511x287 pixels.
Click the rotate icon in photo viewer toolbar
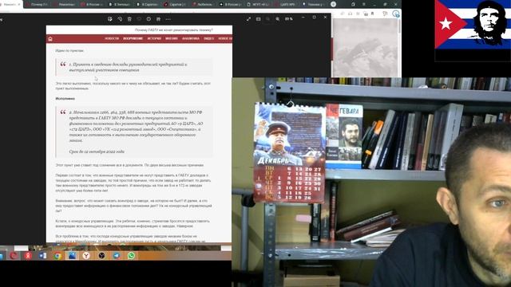[x=120, y=19]
